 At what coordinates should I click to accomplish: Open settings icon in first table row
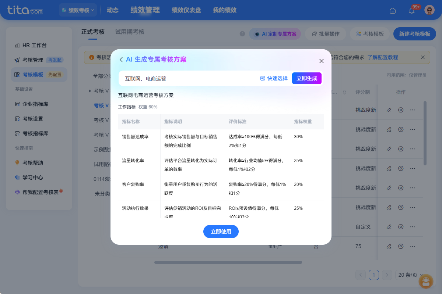point(401,110)
